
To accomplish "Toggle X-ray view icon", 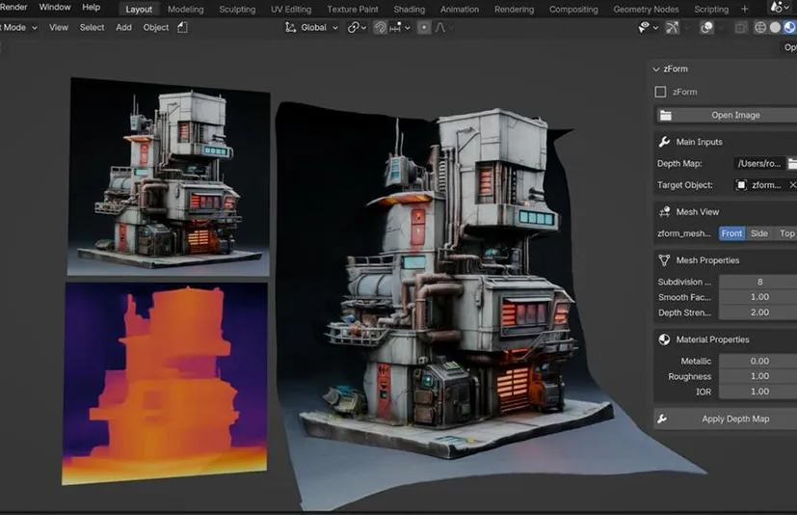I will click(740, 28).
